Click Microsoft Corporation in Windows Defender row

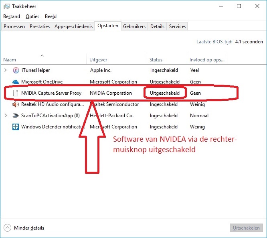[113, 127]
